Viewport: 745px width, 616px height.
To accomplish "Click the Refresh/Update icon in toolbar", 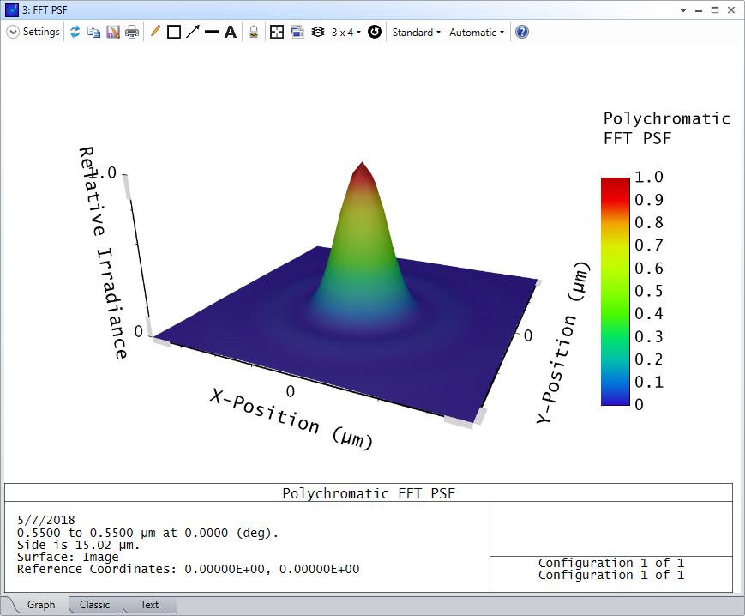I will click(75, 32).
